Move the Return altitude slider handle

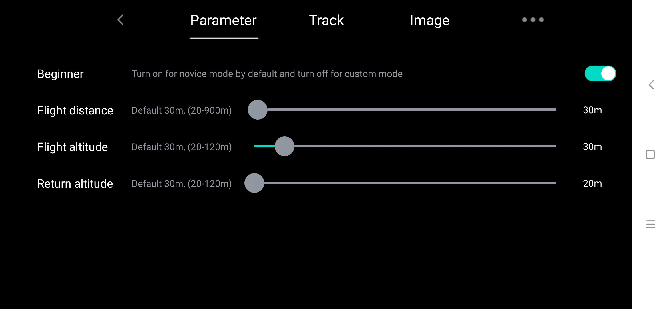255,183
